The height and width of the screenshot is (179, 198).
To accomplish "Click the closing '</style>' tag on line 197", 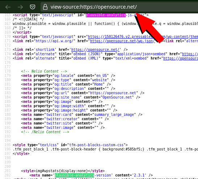I will point(21,154).
